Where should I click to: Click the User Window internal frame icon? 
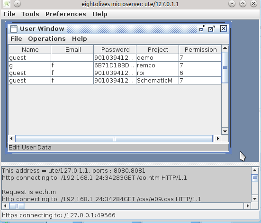point(13,28)
